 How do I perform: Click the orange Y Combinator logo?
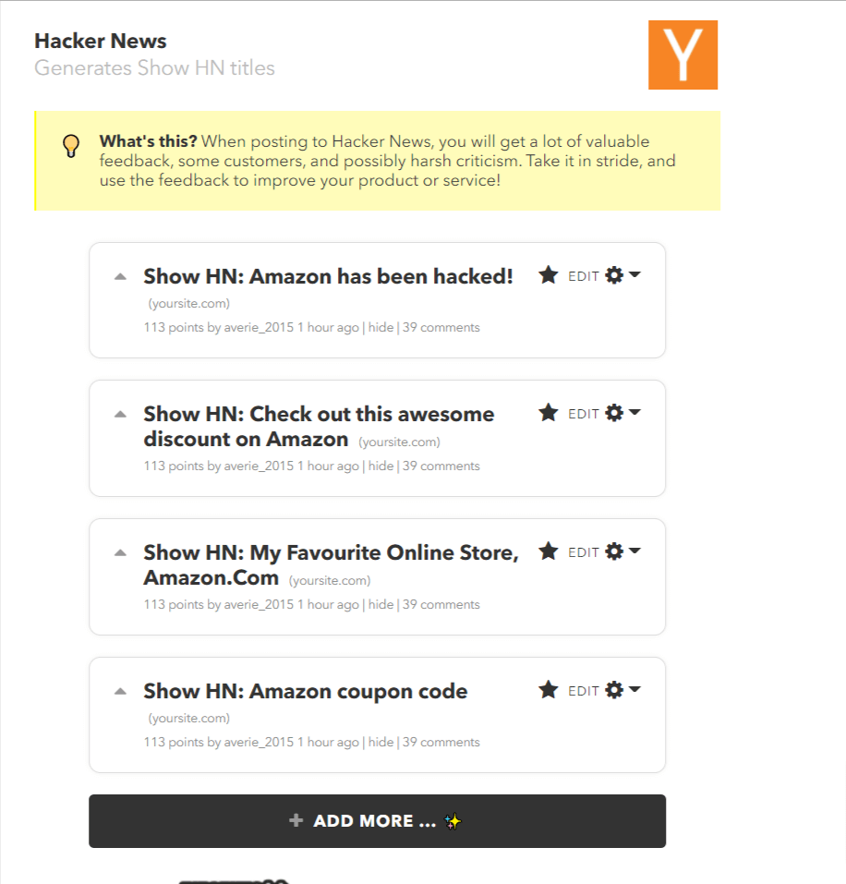[x=683, y=54]
